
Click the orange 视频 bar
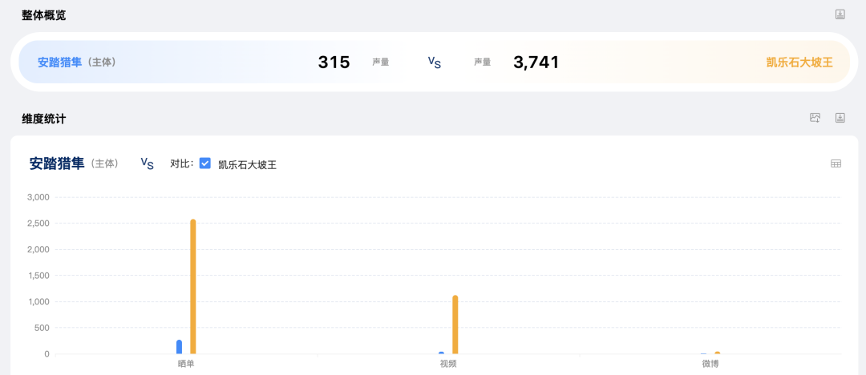455,325
